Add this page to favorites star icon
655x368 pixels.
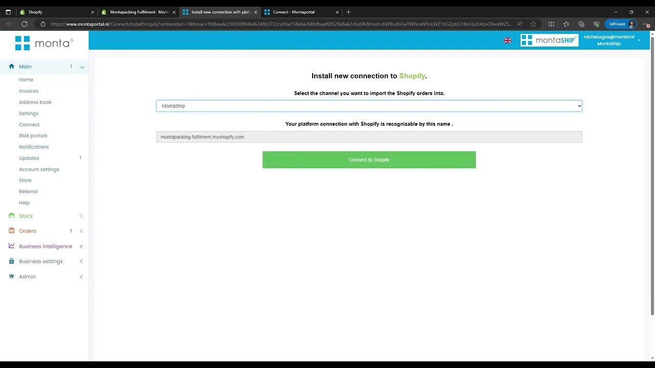(533, 24)
